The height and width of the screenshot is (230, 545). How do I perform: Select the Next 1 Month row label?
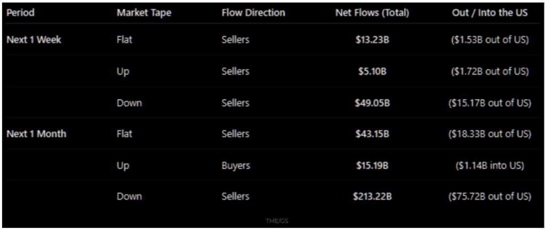point(36,134)
